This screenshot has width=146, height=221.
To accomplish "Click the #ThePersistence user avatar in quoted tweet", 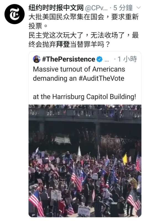I will [37, 59].
